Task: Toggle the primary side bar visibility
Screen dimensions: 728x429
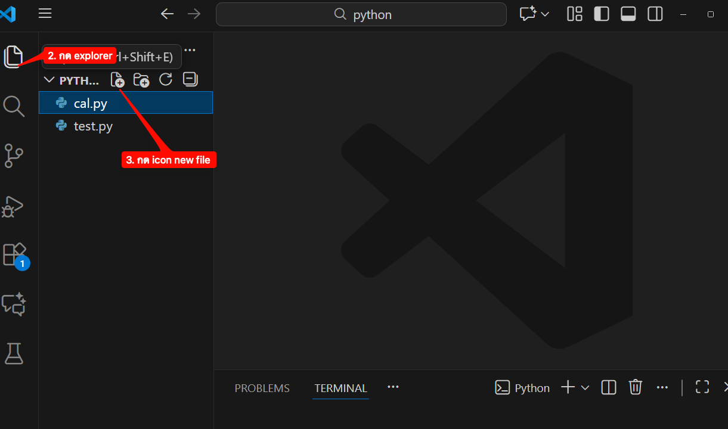Action: [602, 14]
